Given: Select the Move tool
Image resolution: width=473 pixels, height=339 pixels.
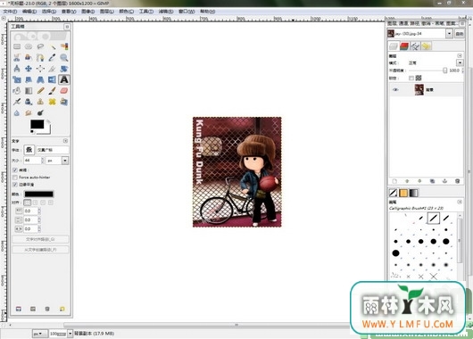Looking at the screenshot, I should point(29,69).
